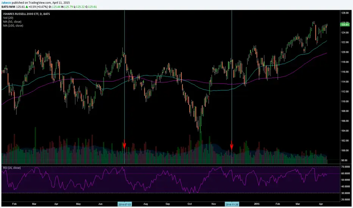
Task: Click the 98.00 price axis label
Action: [345, 160]
